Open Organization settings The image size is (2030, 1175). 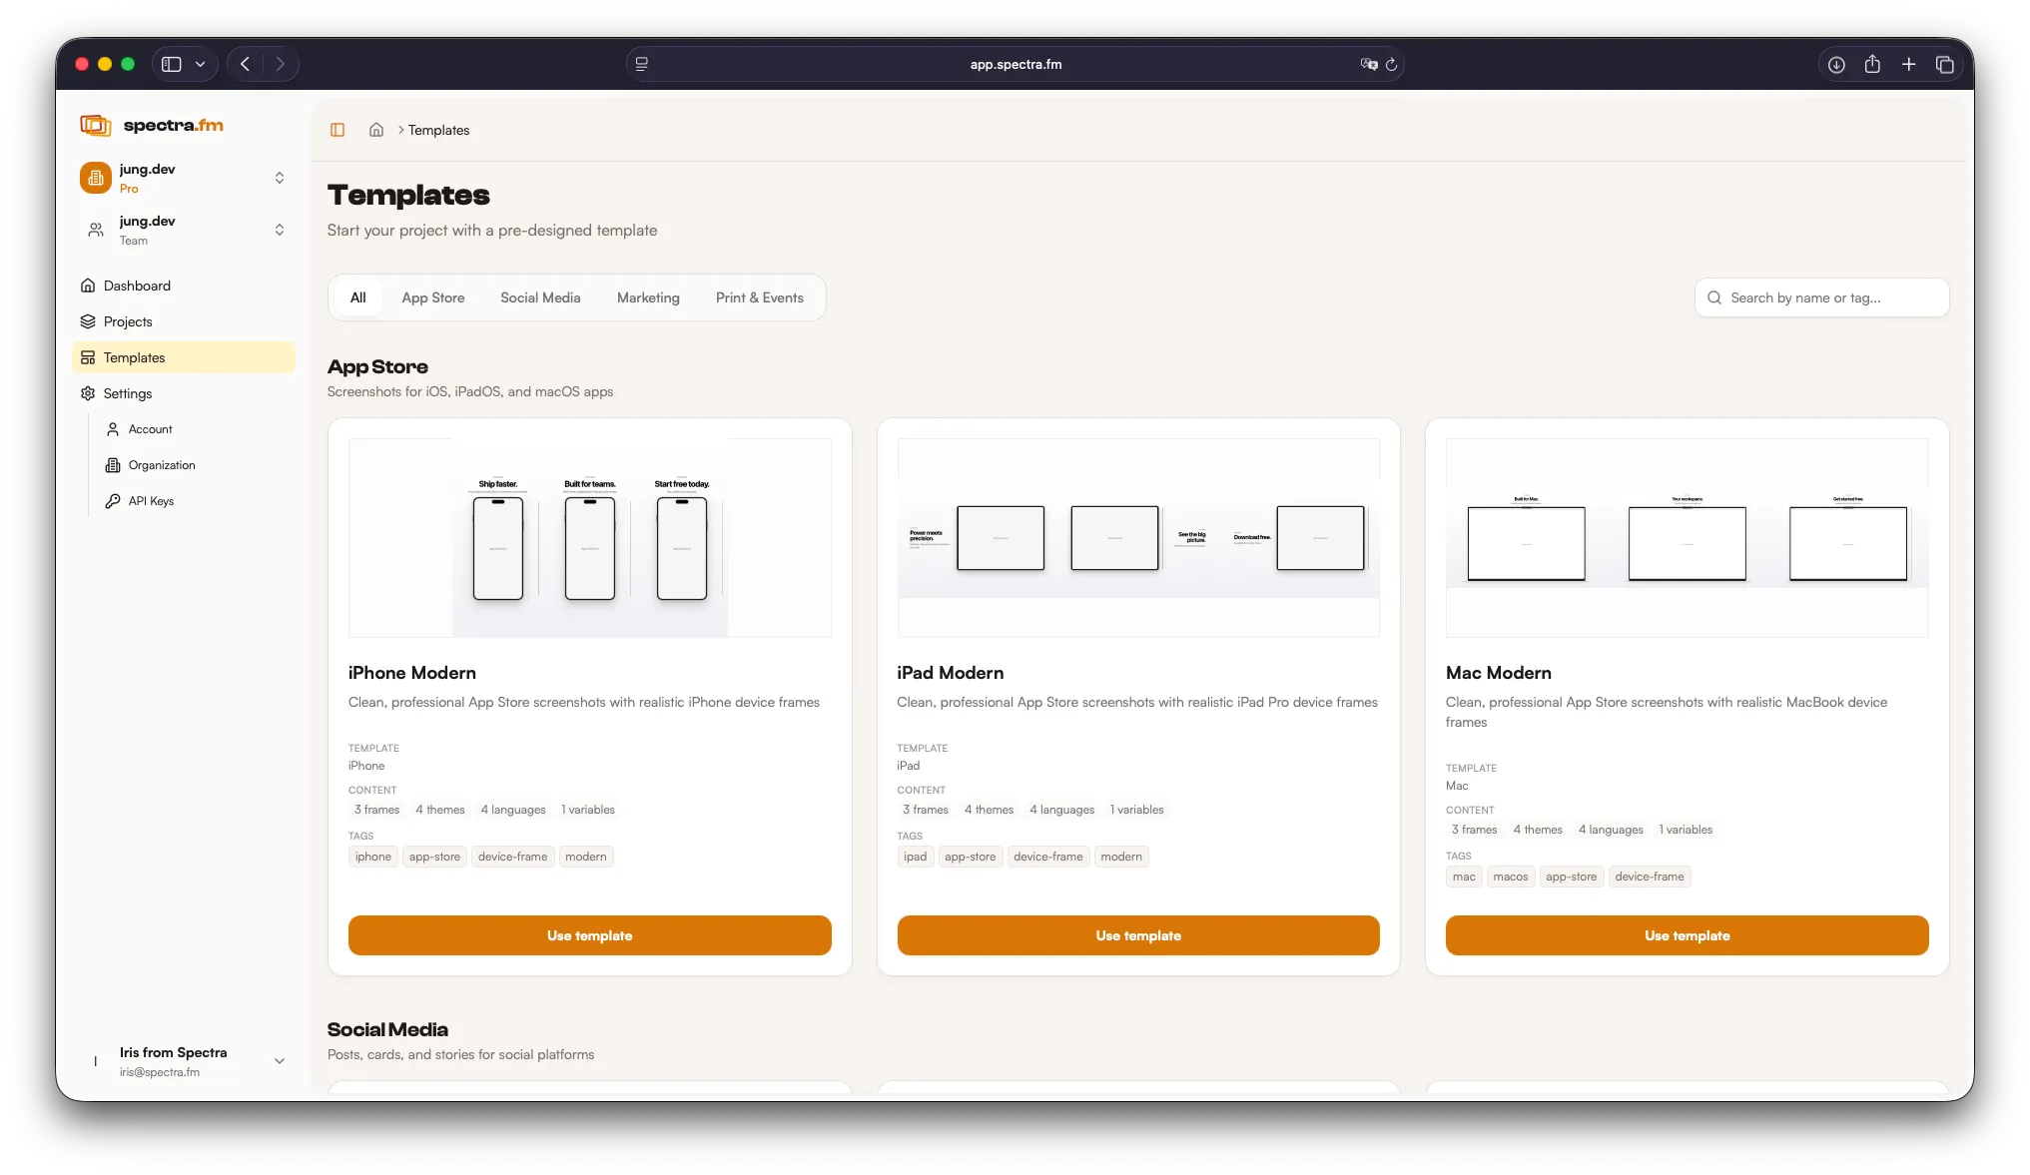coord(161,465)
